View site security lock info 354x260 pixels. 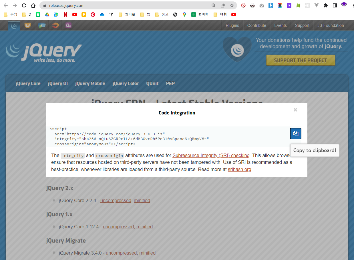coord(45,5)
